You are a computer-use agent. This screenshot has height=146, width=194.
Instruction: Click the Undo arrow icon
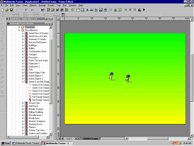[32, 10]
